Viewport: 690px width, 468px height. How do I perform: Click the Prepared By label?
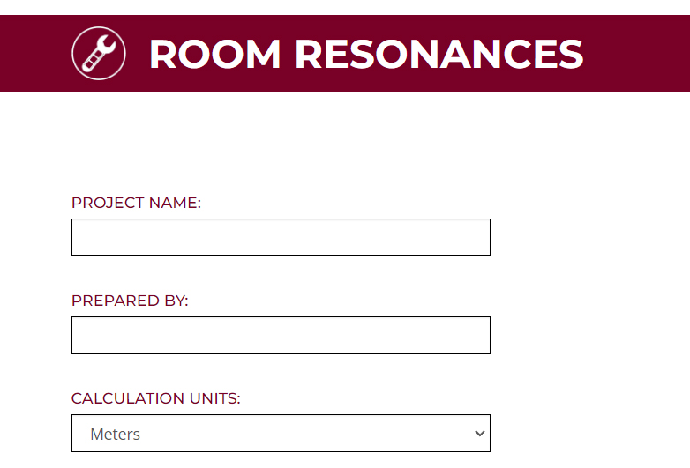pos(130,301)
